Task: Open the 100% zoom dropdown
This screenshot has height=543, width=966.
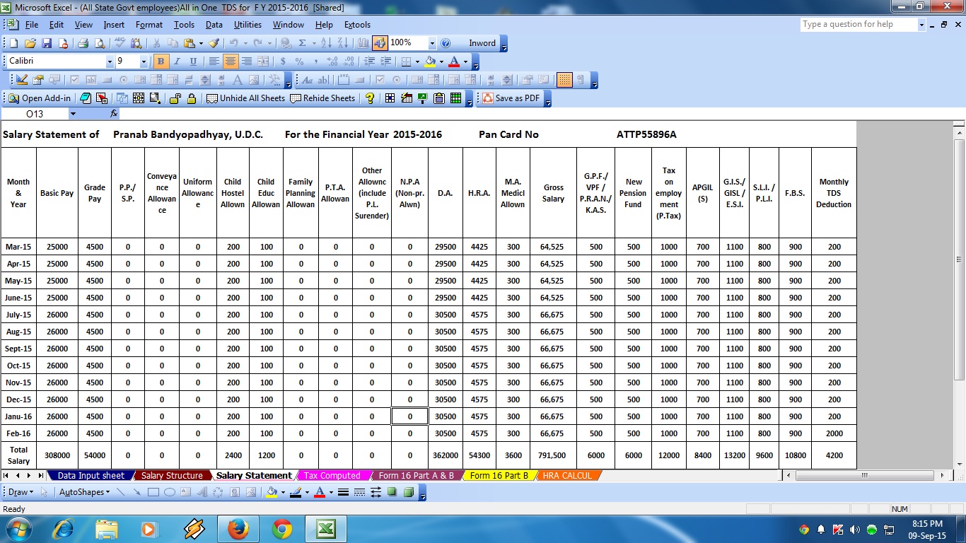Action: point(431,43)
